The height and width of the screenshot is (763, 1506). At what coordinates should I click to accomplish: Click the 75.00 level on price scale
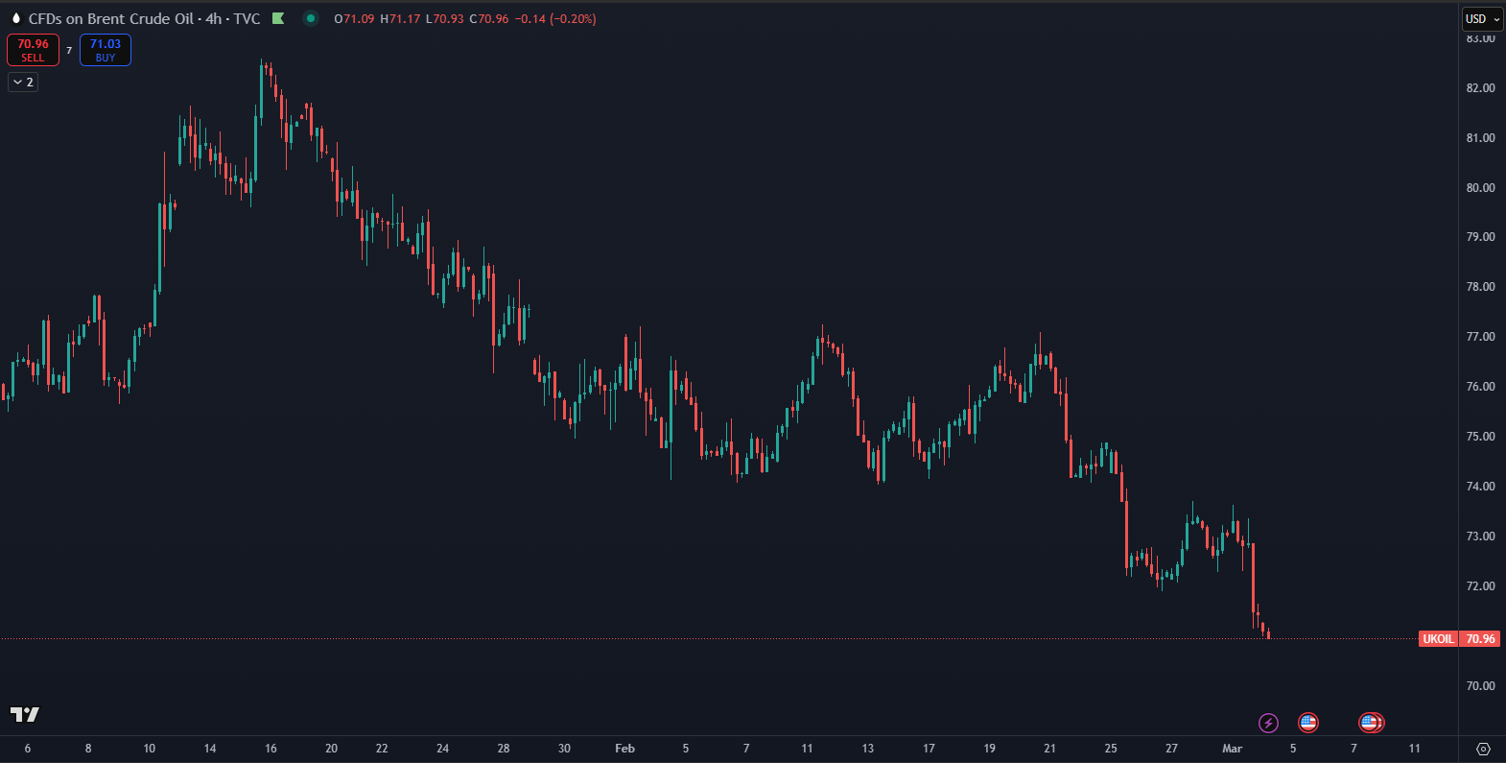1480,437
